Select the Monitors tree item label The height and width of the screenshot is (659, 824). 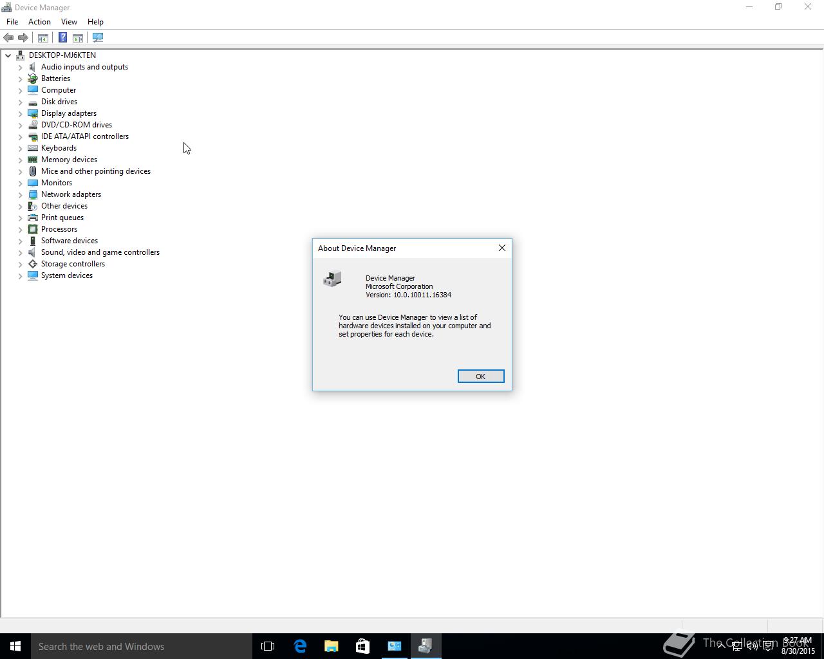coord(57,183)
